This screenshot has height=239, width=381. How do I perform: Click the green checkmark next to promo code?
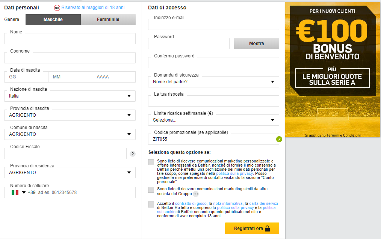click(279, 139)
